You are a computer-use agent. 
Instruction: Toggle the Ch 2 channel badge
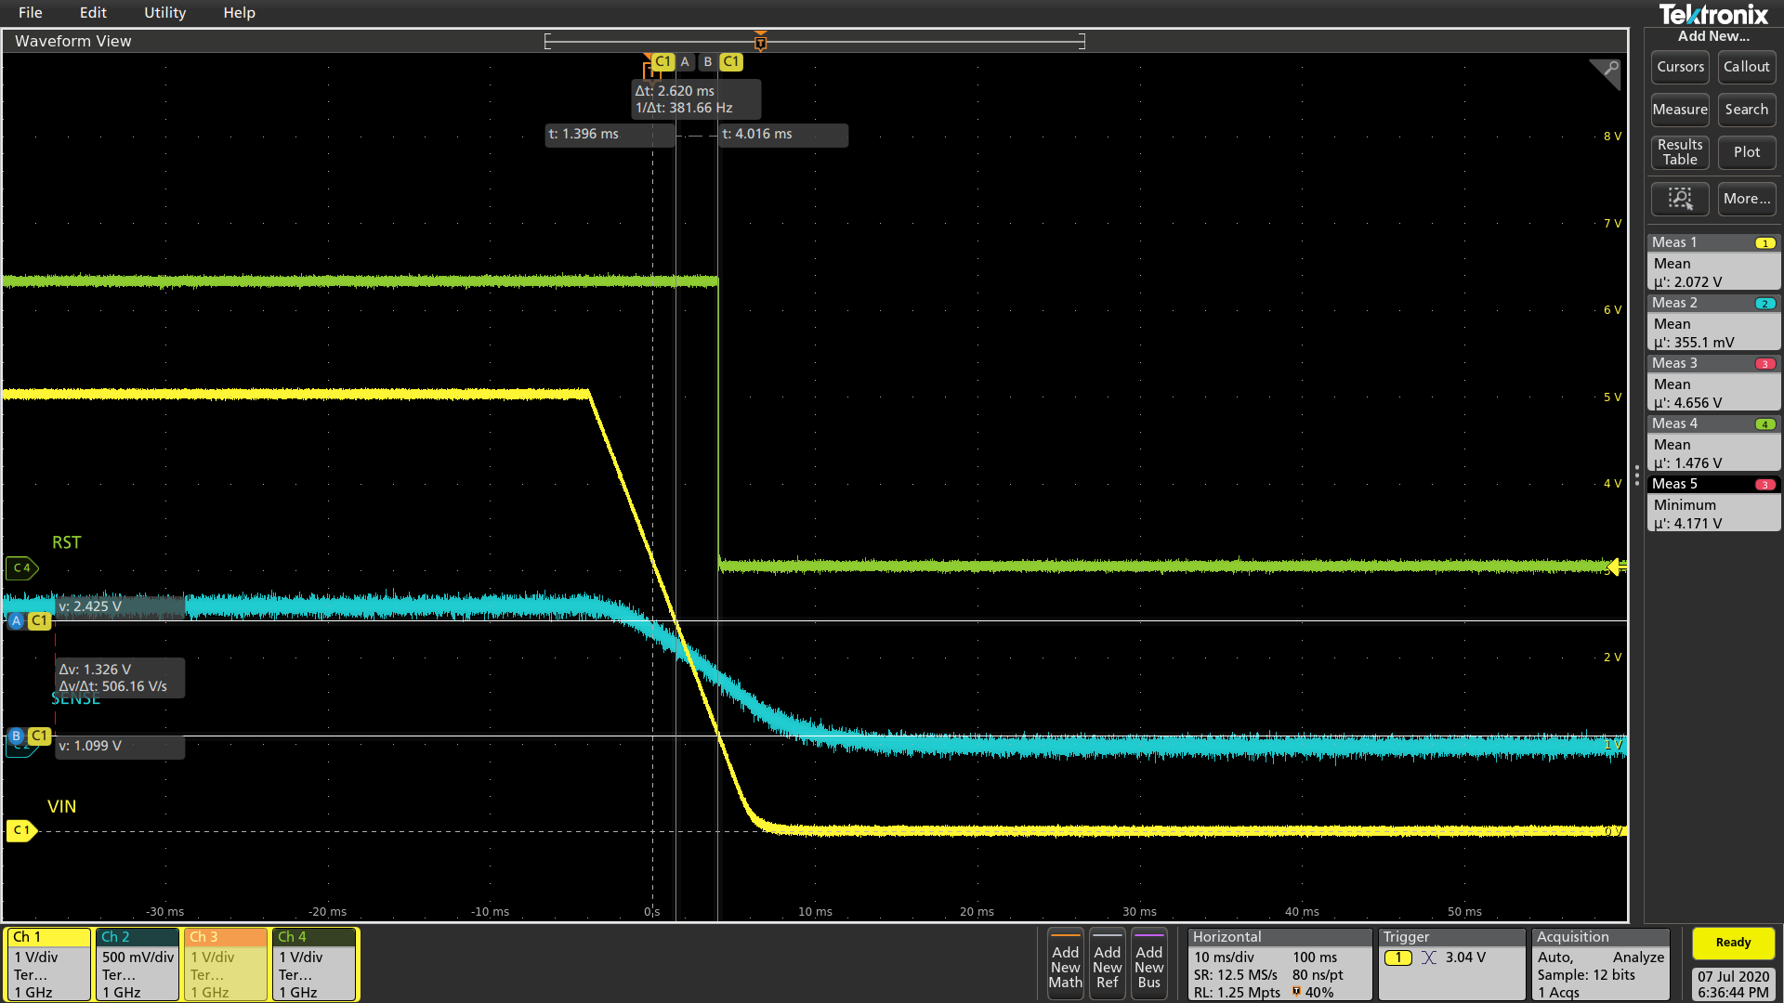[x=137, y=964]
